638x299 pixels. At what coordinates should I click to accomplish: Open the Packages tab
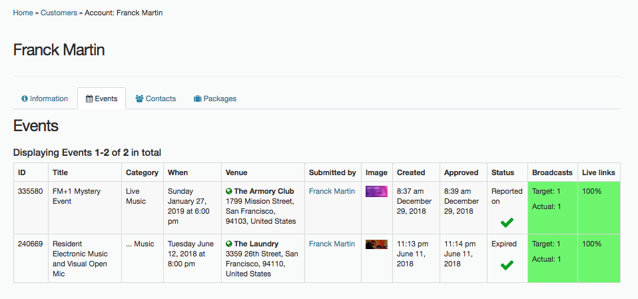point(215,99)
